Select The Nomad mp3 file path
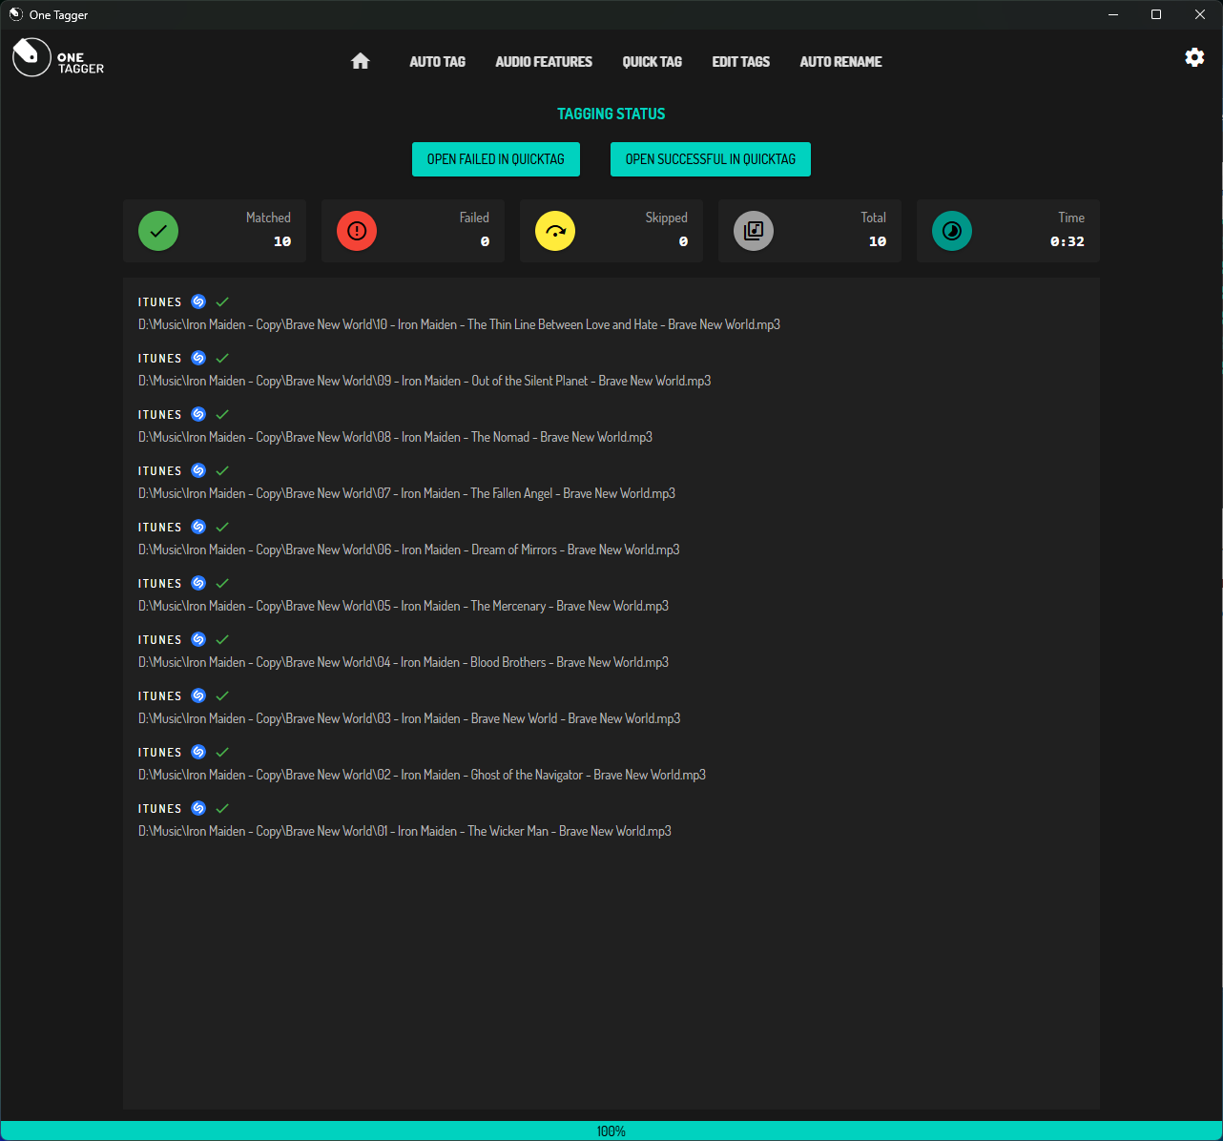1223x1141 pixels. pyautogui.click(x=395, y=437)
